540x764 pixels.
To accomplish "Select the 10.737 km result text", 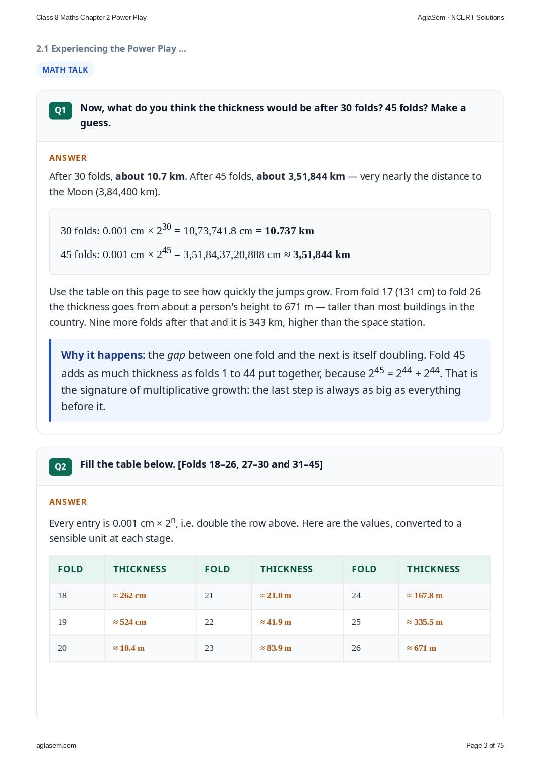I will point(290,231).
